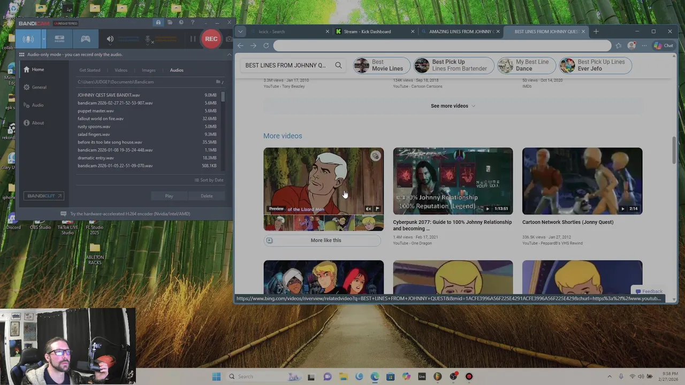The width and height of the screenshot is (685, 385).
Task: Open Bandicam help question mark icon
Action: 193,22
